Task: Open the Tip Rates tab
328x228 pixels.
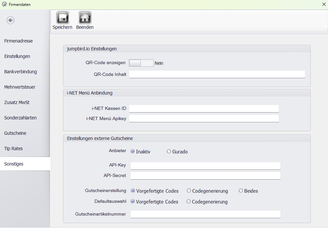Action: 13,149
